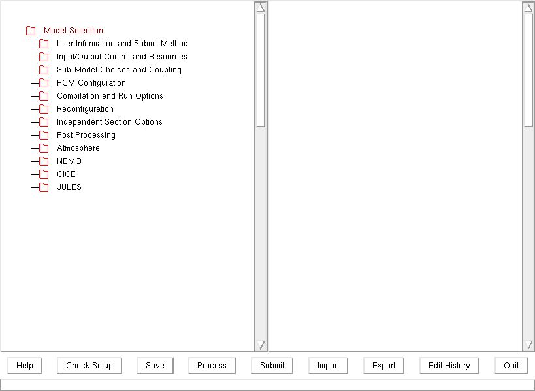Select Input/Output Control and Resources label
Viewport: 535px width, 391px height.
tap(122, 57)
